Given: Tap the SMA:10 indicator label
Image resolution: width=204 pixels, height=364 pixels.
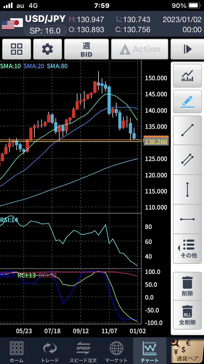Looking at the screenshot, I should tap(11, 66).
